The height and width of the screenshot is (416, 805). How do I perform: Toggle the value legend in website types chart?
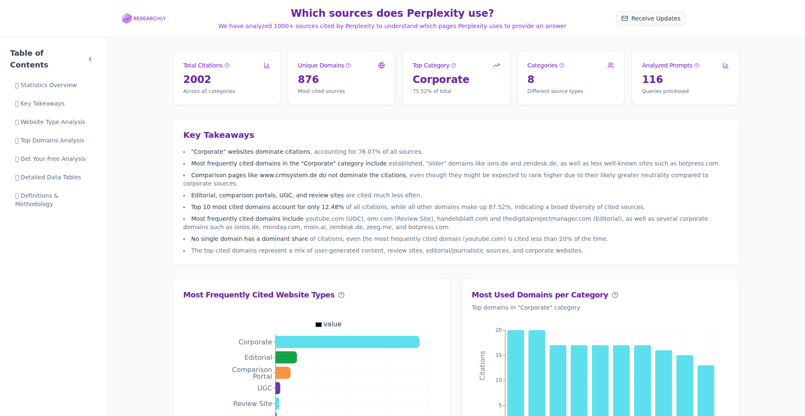328,324
